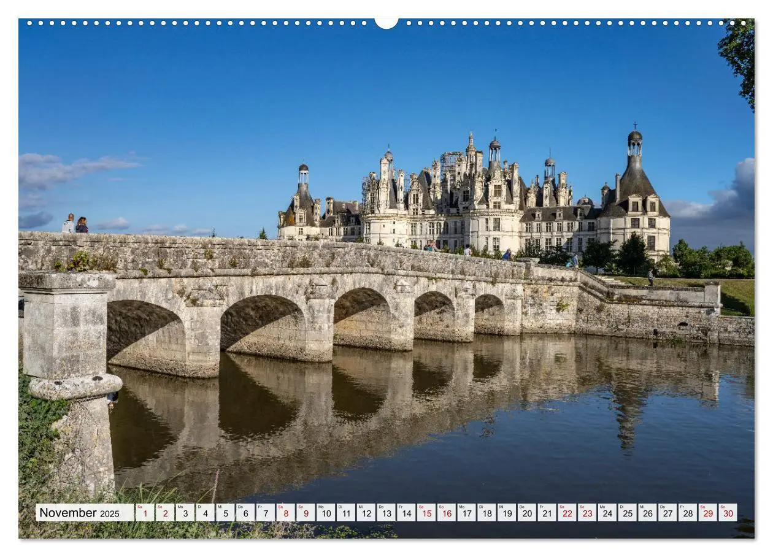Choose red Sunday date 9
Viewport: 773px width, 557px height.
pos(306,513)
